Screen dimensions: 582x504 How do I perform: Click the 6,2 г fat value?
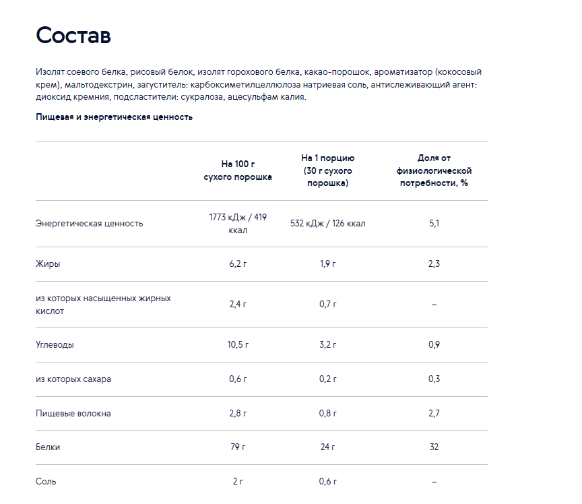coord(238,264)
